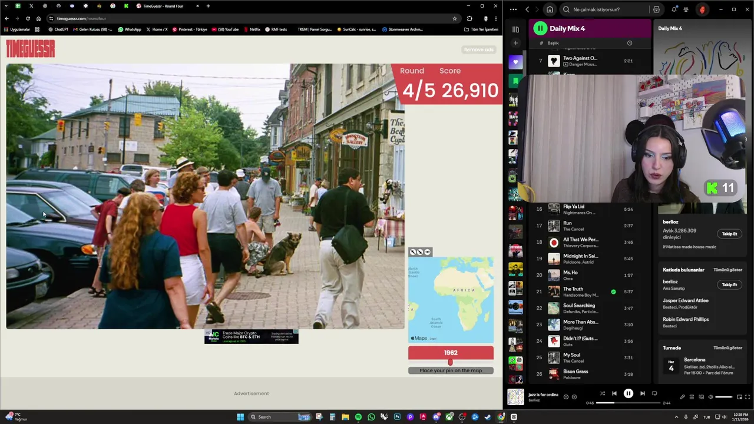Open Windows Start menu
The height and width of the screenshot is (424, 754).
tap(240, 417)
